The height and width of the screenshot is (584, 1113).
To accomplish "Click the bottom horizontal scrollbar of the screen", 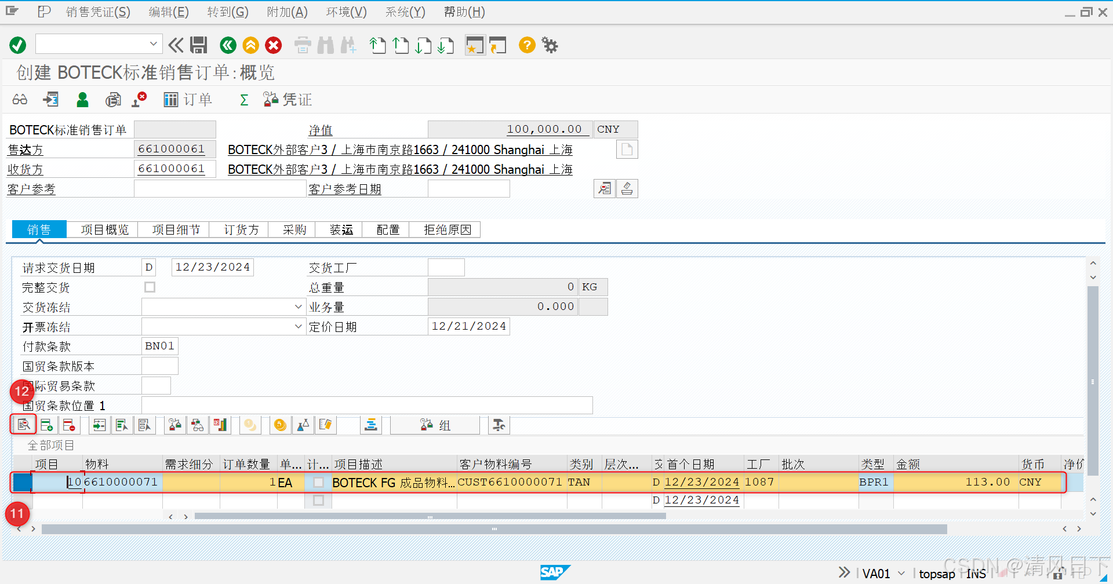I will (x=494, y=529).
